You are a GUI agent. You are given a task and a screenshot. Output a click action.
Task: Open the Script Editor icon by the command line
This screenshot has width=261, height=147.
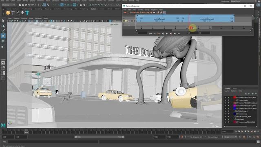[258, 142]
